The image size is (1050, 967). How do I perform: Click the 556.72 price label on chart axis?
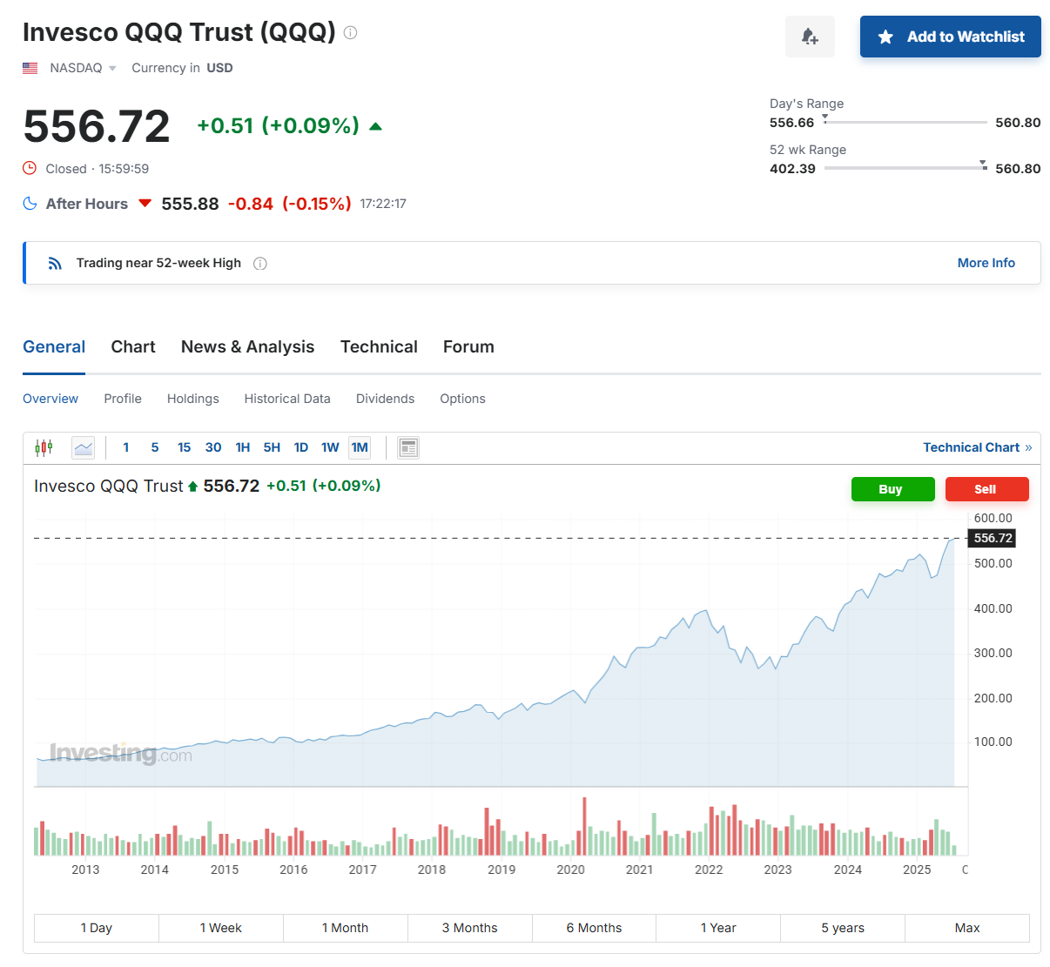coord(993,538)
